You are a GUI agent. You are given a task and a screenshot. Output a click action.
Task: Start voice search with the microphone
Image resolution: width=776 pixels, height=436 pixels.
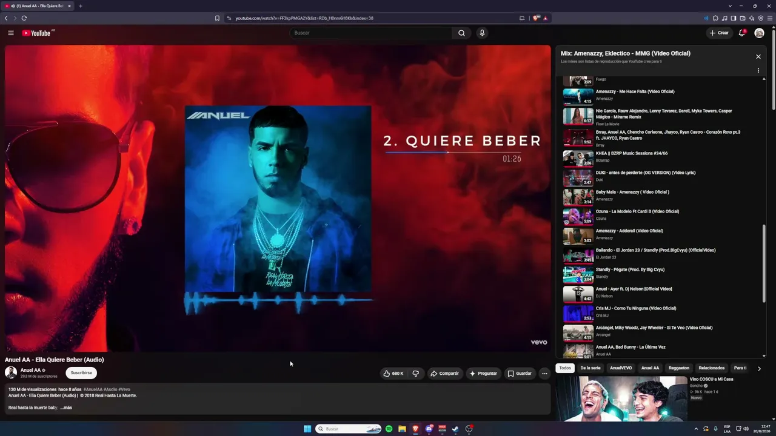(x=482, y=33)
